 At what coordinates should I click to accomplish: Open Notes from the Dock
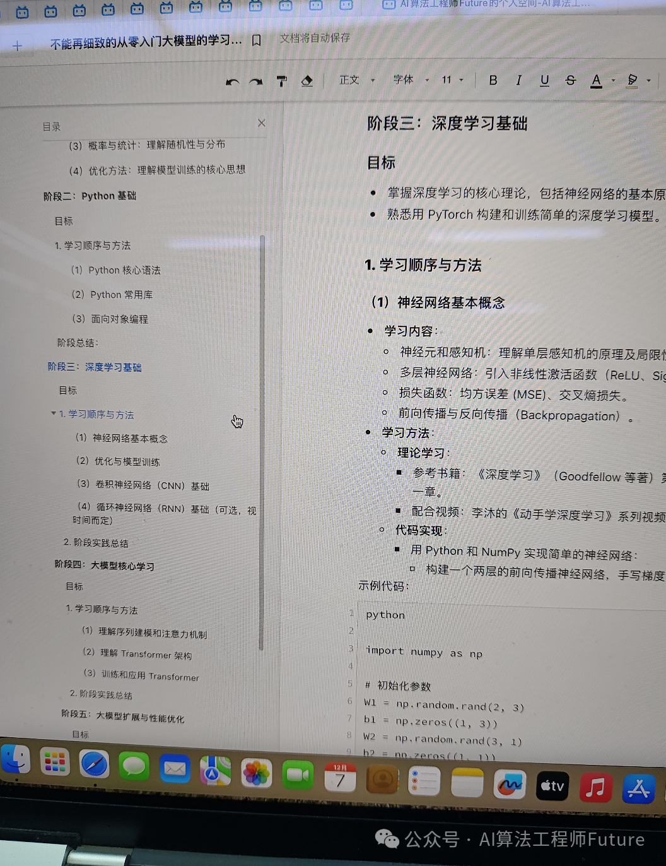click(467, 784)
